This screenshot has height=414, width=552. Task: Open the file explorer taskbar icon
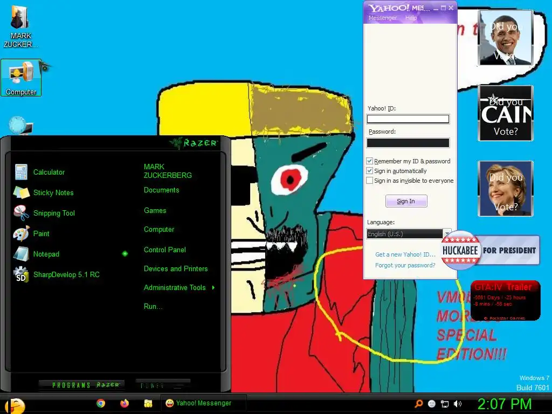click(x=148, y=403)
